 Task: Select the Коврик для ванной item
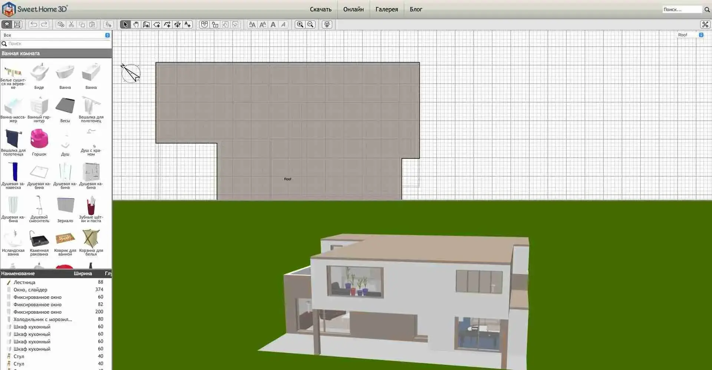65,243
